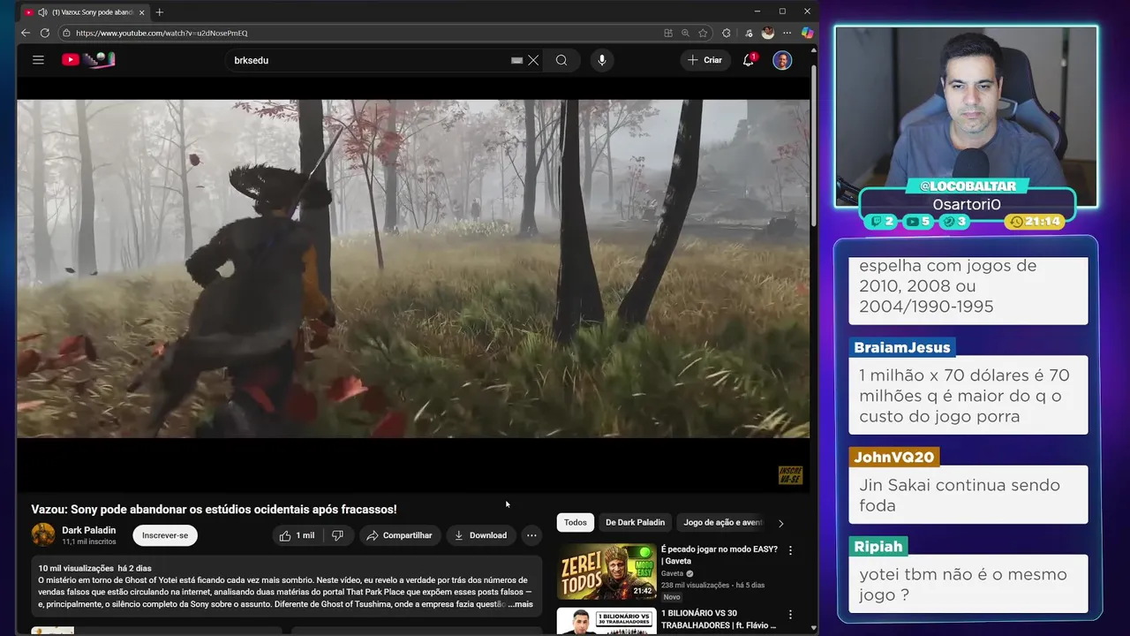Expand the description with '...mais'

[520, 604]
